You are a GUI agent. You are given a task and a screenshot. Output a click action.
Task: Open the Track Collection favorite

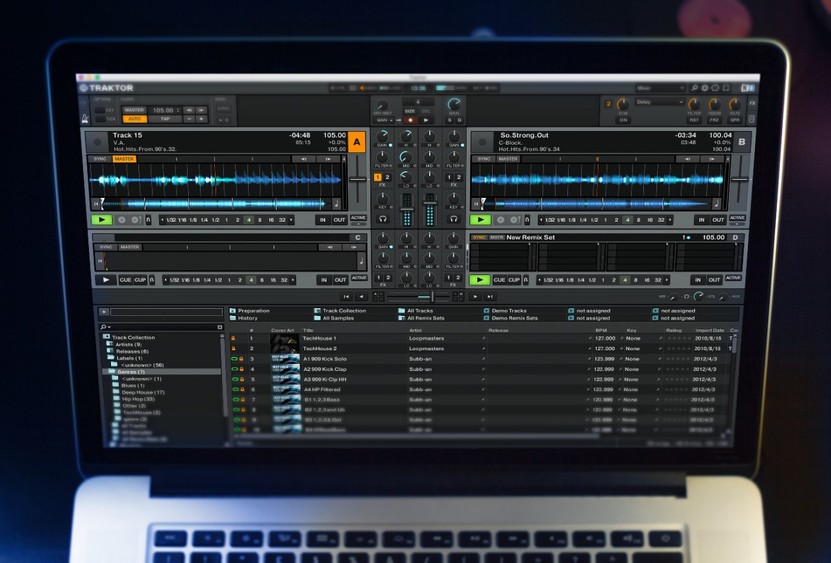pyautogui.click(x=340, y=311)
